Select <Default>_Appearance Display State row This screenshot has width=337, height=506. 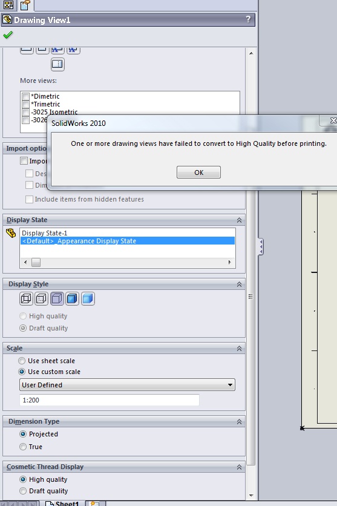coord(128,241)
